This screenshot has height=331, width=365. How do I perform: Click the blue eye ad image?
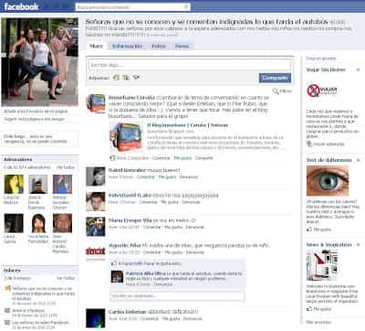click(328, 181)
